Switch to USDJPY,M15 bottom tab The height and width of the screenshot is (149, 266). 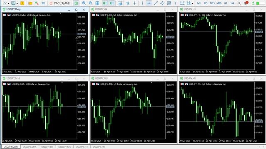click(x=30, y=147)
